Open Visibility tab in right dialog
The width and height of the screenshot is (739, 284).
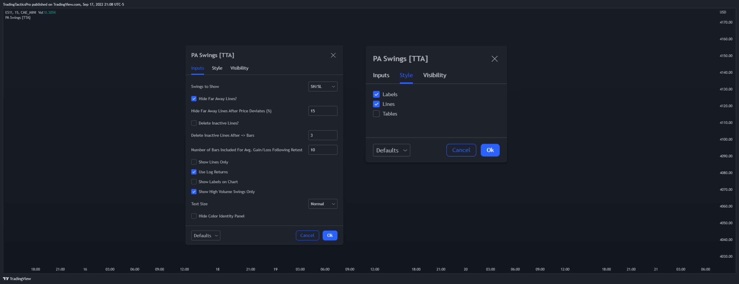point(435,75)
